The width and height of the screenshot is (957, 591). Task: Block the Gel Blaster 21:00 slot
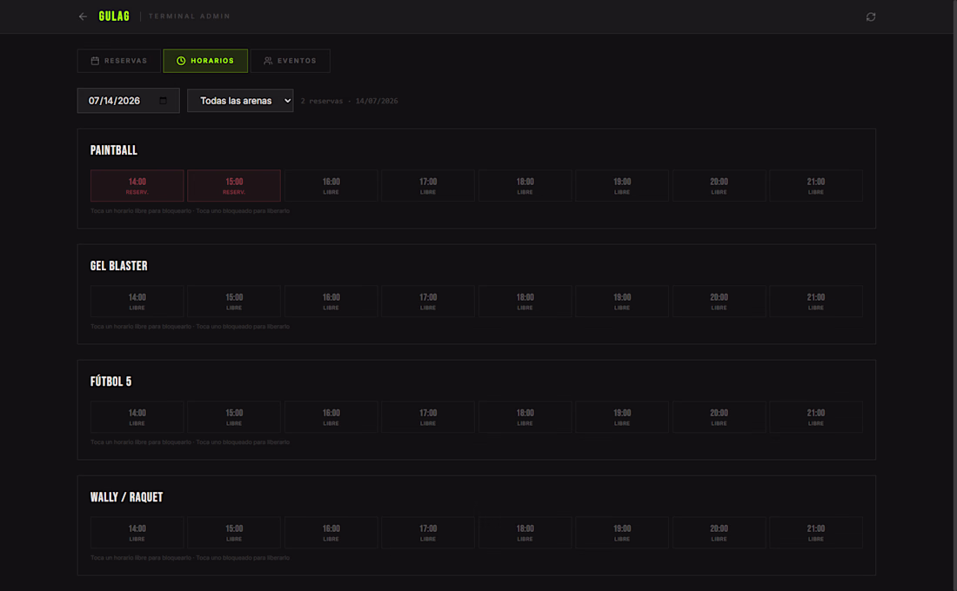pyautogui.click(x=816, y=302)
